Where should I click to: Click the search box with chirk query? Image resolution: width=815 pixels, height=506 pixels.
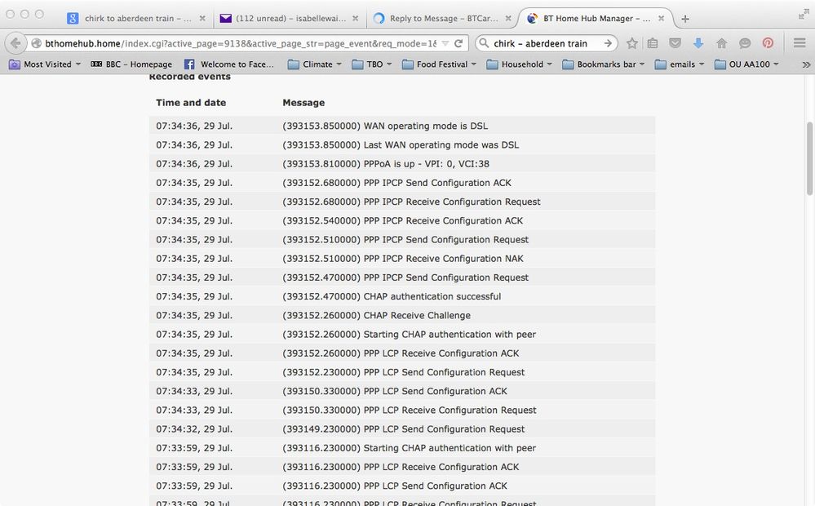click(545, 44)
